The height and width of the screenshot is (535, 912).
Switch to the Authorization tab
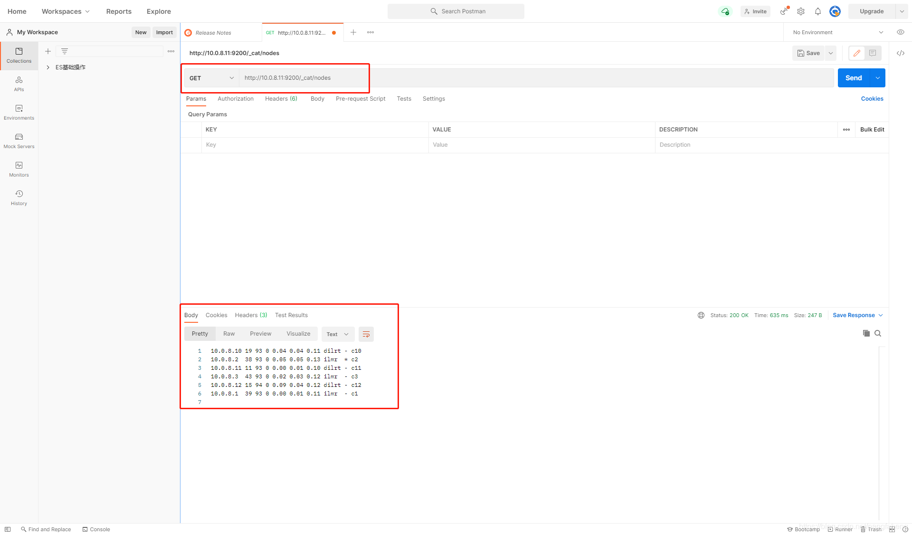coord(236,99)
